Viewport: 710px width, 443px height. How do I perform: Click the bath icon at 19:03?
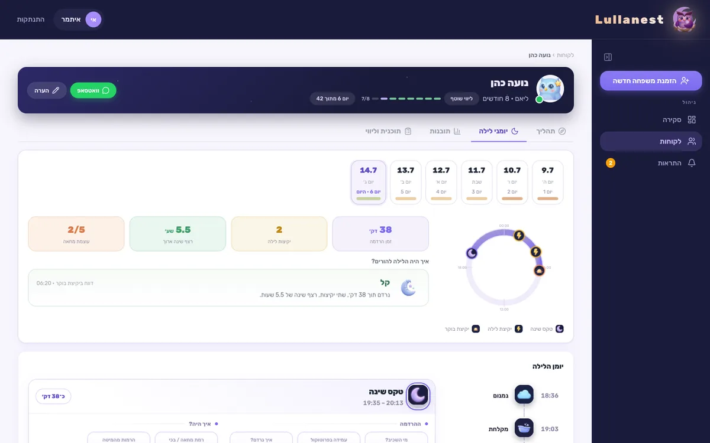click(x=524, y=428)
